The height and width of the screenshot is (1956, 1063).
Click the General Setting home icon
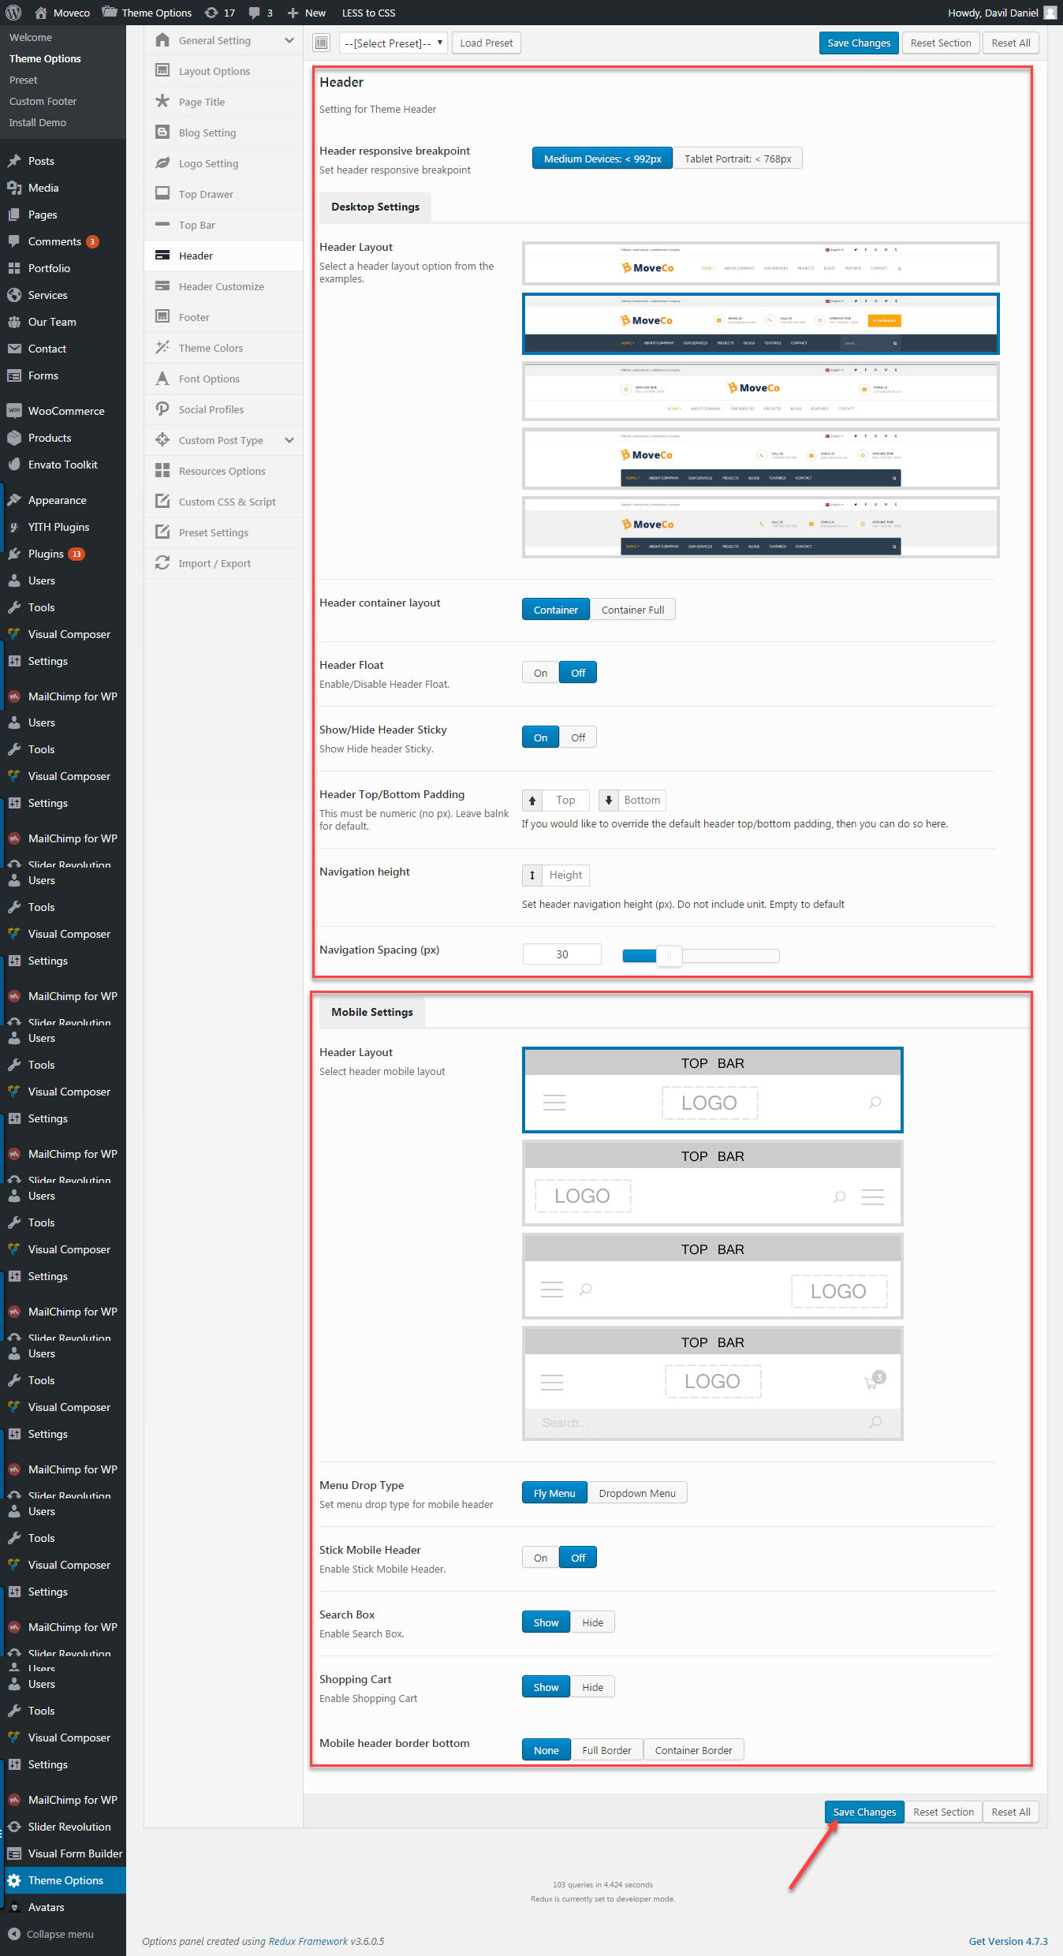coord(162,40)
